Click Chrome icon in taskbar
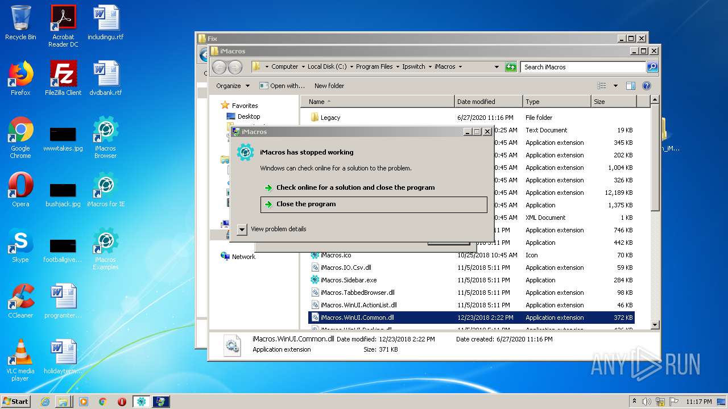728x409 pixels. pos(102,402)
